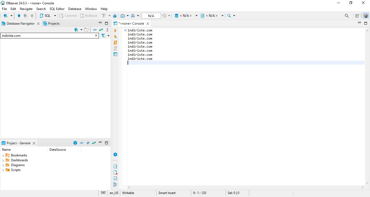Execute SQL statement with orange arrow
Viewport: 370px width, 197px height.
point(115,31)
